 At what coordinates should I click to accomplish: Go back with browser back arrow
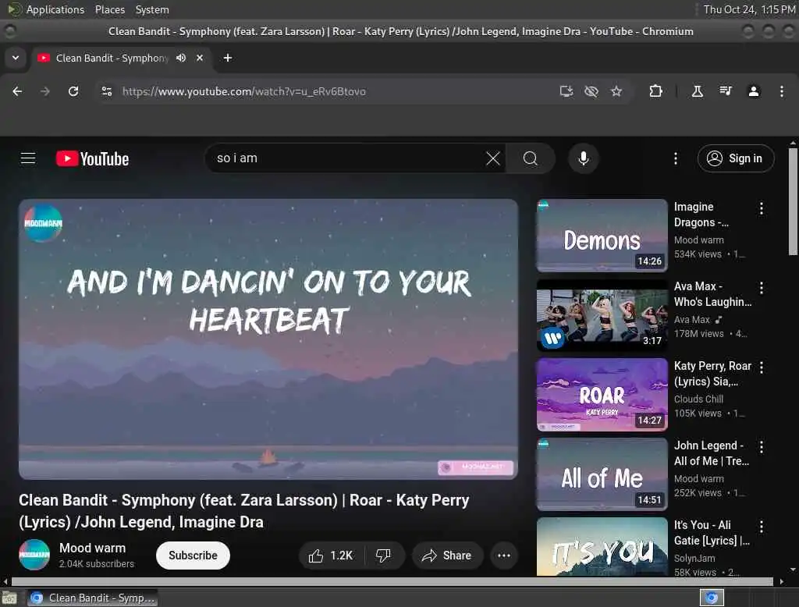17,91
